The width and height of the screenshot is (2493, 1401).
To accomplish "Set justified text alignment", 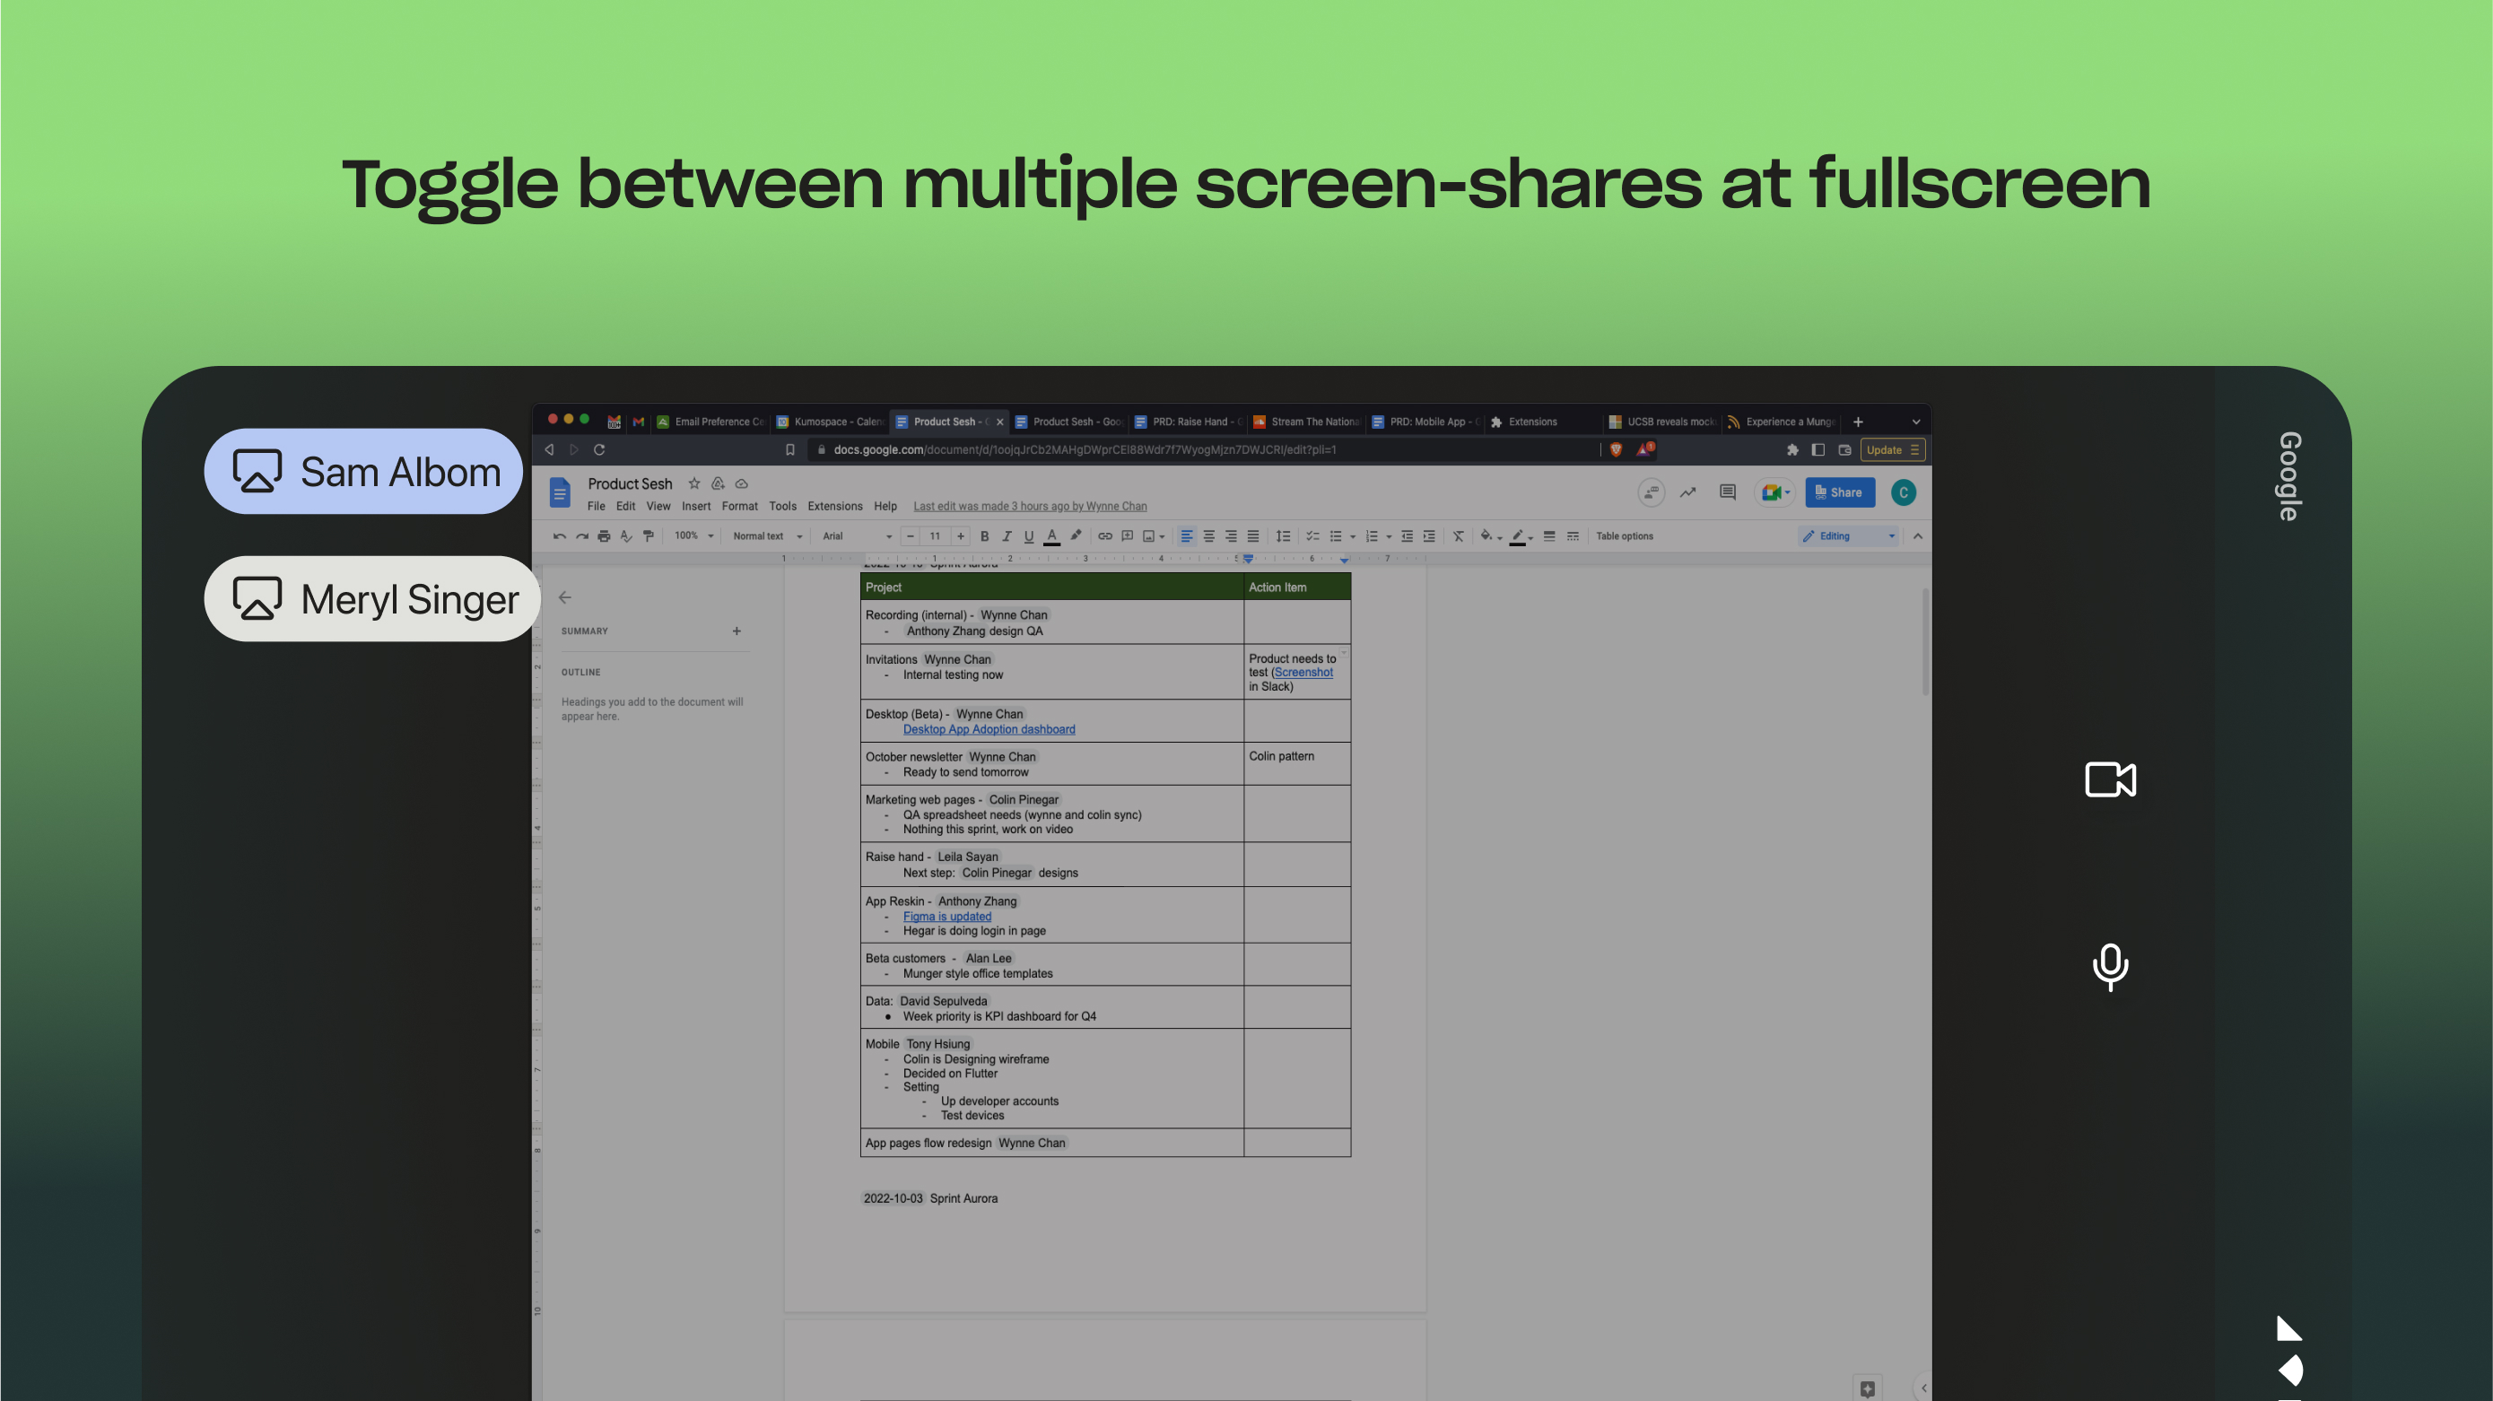I will 1253,536.
